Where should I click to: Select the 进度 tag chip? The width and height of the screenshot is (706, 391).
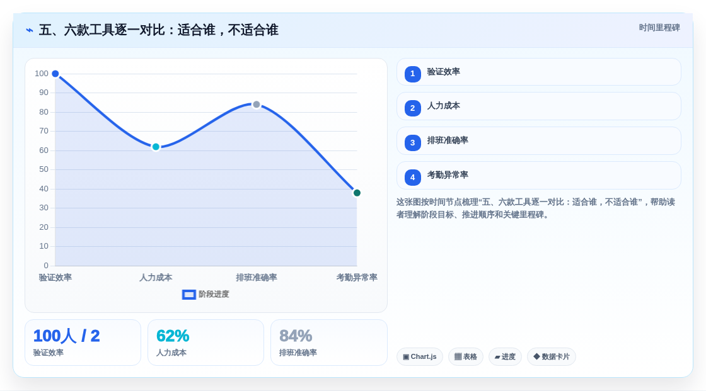coord(505,357)
